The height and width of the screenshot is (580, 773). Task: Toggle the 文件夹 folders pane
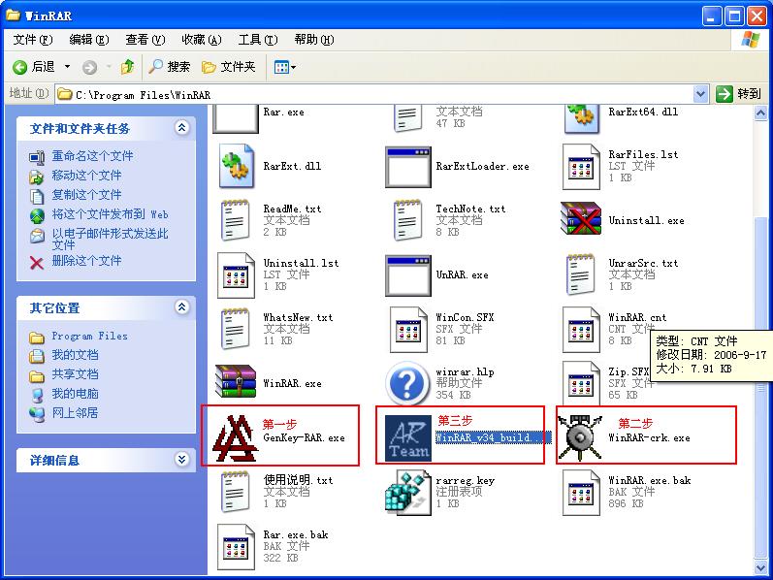(229, 67)
